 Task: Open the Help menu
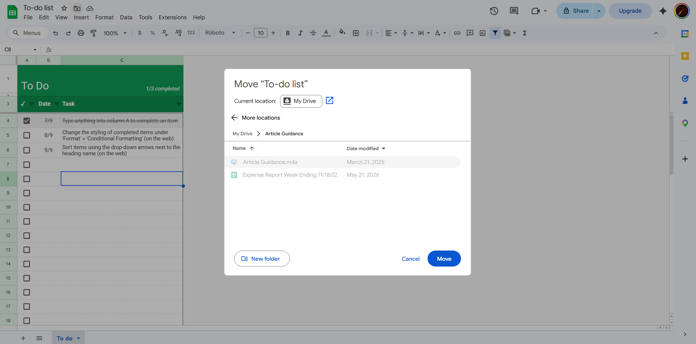click(199, 17)
